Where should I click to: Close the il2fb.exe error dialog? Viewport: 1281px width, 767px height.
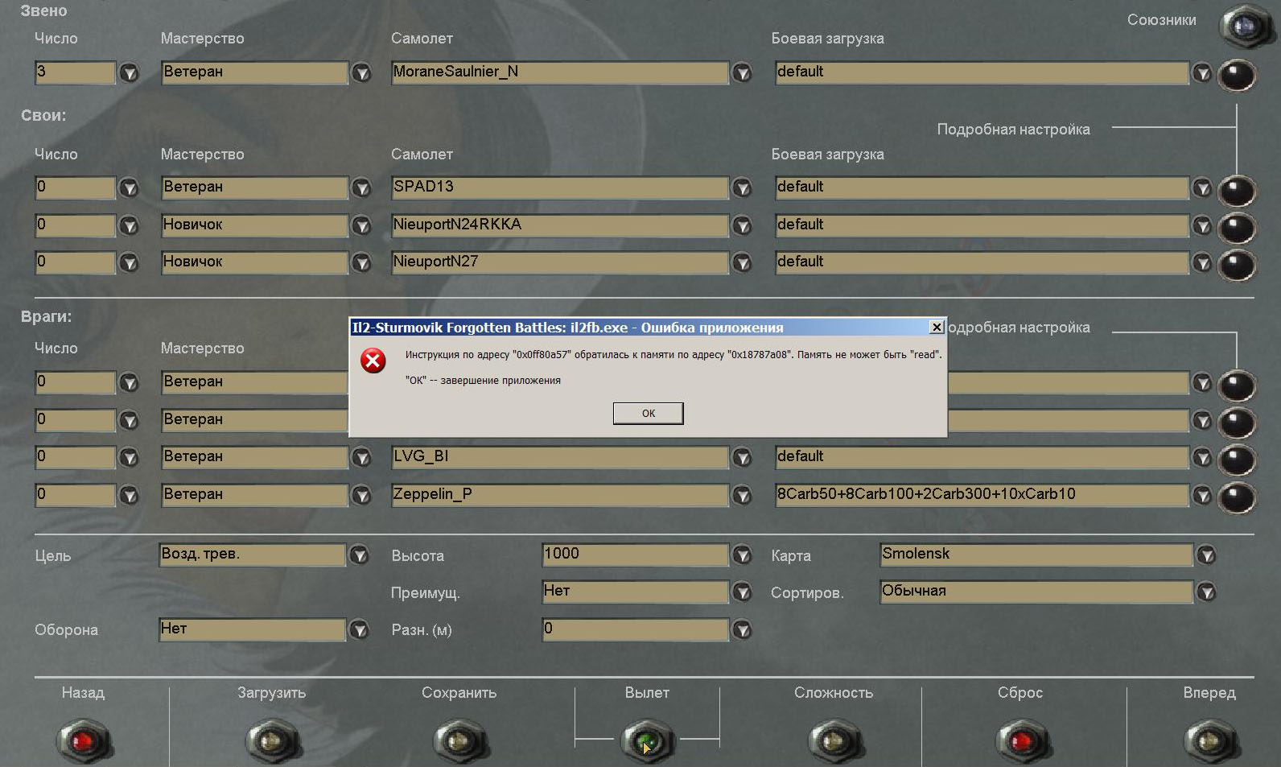pos(937,327)
